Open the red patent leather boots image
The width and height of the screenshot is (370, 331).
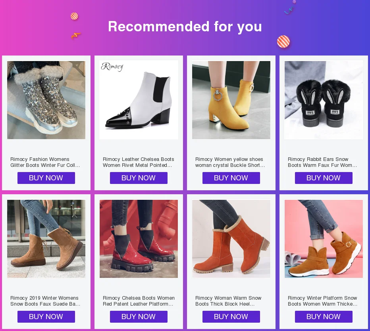(x=139, y=239)
